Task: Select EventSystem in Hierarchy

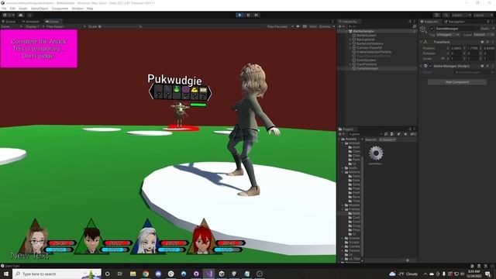Action: 366,60
